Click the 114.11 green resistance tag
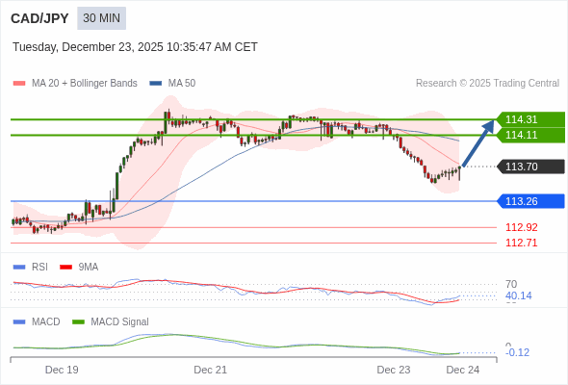Image resolution: width=568 pixels, height=385 pixels. (530, 135)
